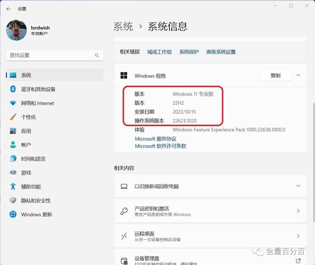
Task: Click the 远程桌面 remote icon
Action: click(124, 236)
